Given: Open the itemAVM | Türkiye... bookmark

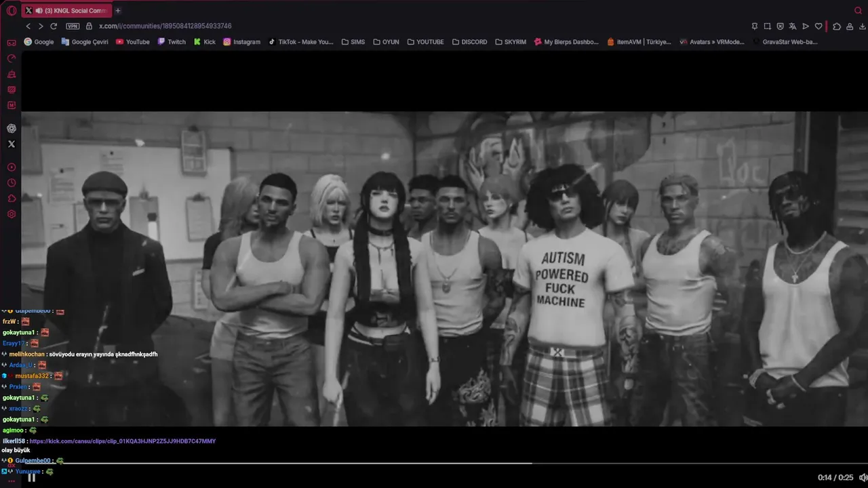Looking at the screenshot, I should click(x=639, y=41).
